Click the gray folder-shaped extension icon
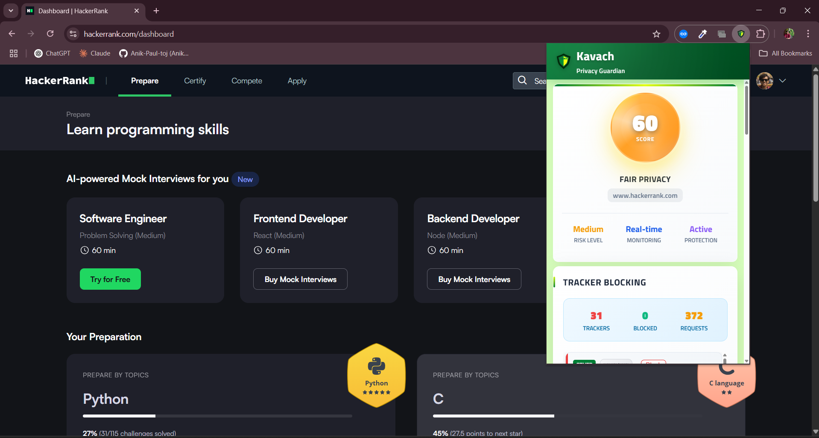Viewport: 819px width, 438px height. pyautogui.click(x=722, y=34)
